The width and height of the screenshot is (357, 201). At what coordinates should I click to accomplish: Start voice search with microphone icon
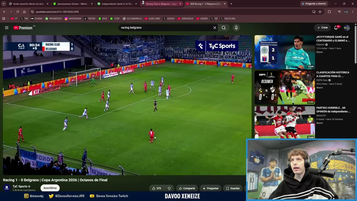pyautogui.click(x=236, y=28)
